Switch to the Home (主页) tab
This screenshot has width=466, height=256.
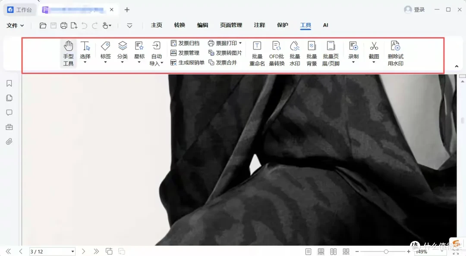[157, 25]
